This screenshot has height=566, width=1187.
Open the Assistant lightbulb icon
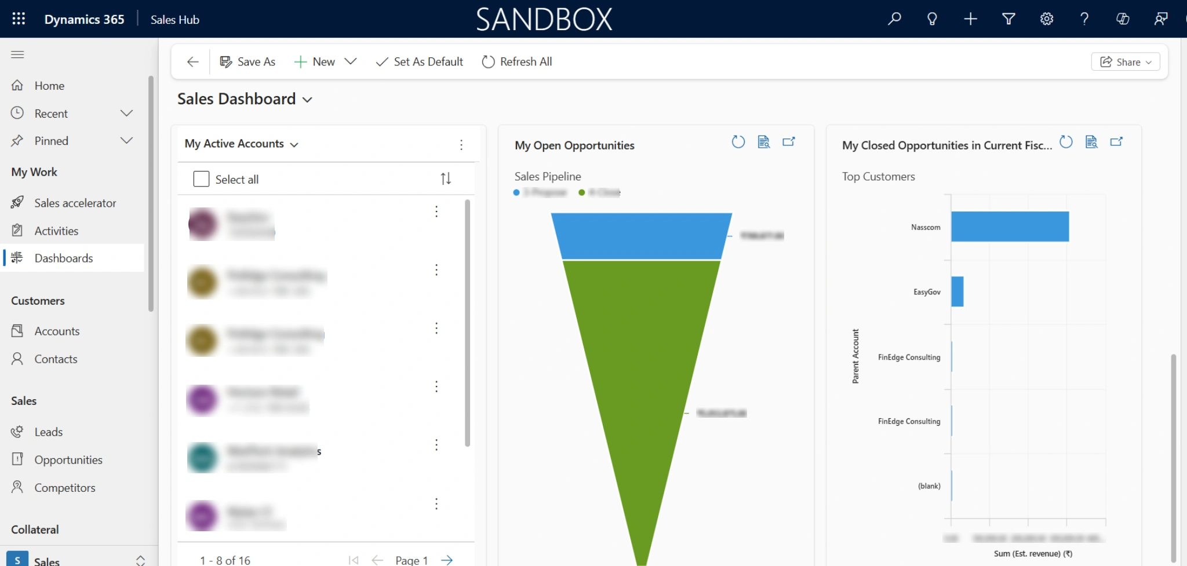[x=932, y=19]
